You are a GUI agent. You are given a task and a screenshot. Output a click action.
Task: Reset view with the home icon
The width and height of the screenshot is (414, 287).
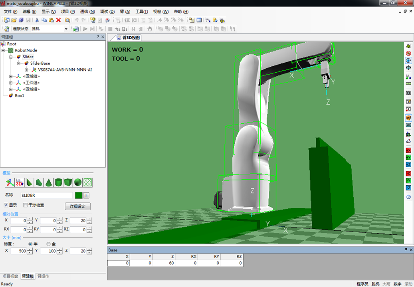click(408, 141)
